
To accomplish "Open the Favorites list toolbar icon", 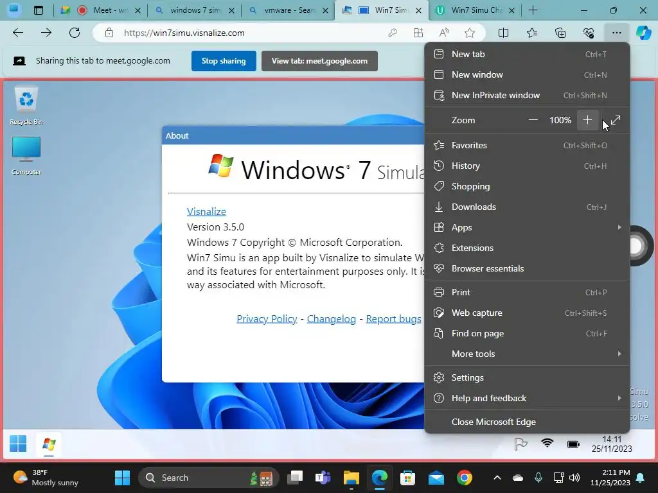I will [531, 33].
